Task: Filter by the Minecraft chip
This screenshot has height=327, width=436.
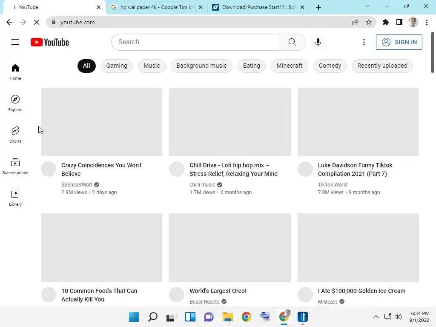Action: 289,66
